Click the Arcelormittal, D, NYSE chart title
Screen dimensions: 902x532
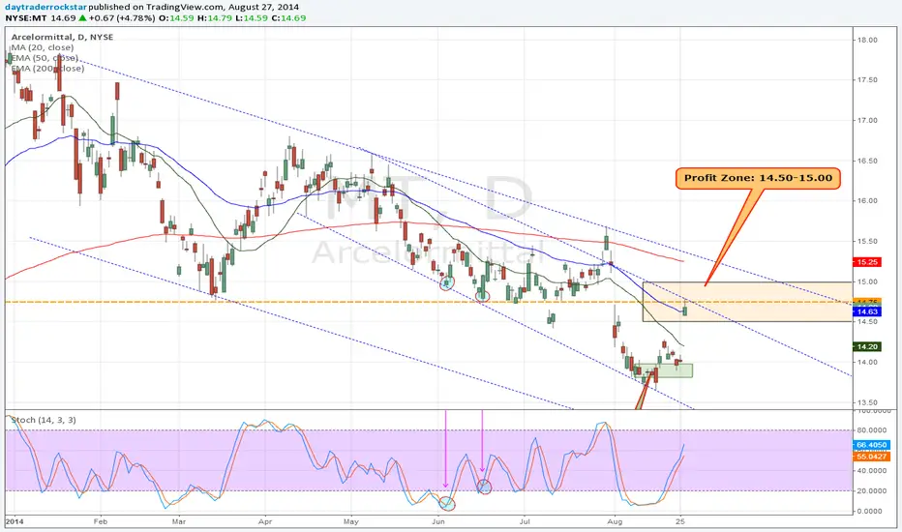click(x=62, y=37)
